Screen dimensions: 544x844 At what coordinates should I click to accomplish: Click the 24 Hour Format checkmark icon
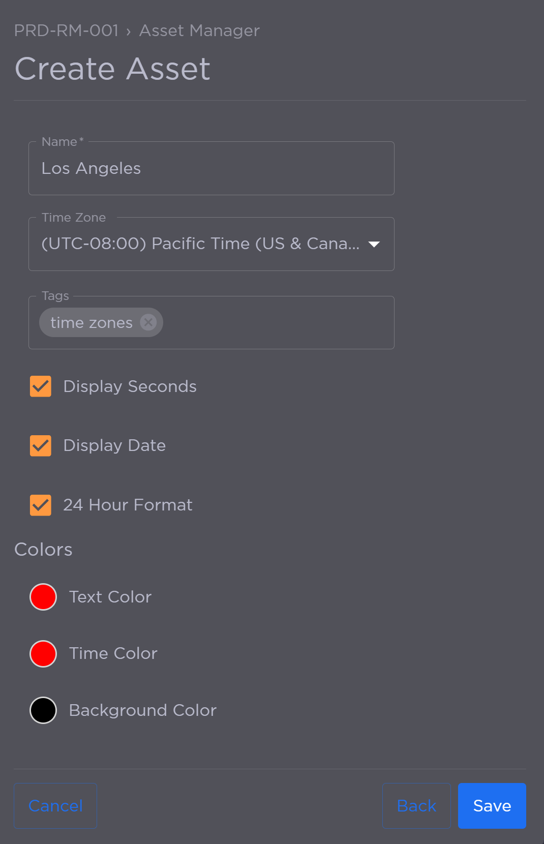pos(40,505)
